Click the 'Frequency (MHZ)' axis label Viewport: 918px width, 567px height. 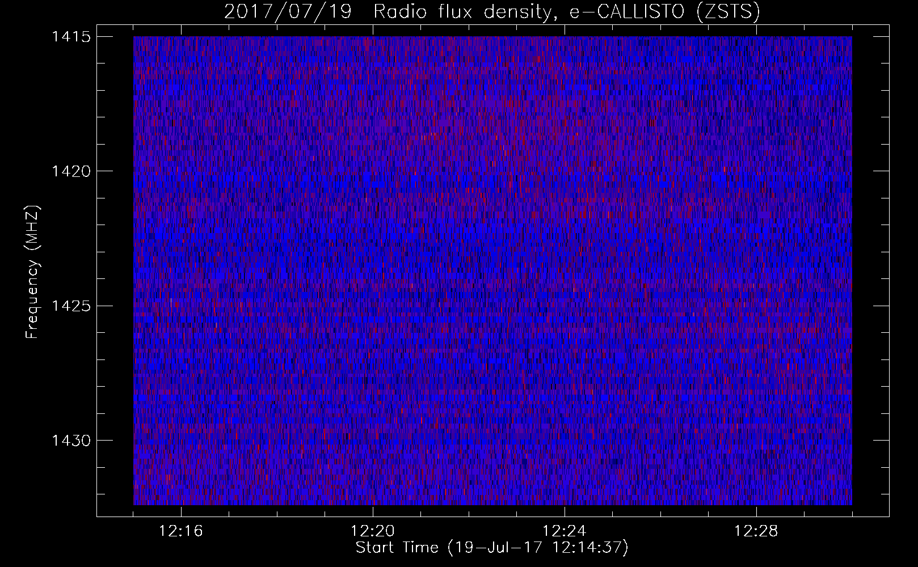click(x=33, y=271)
